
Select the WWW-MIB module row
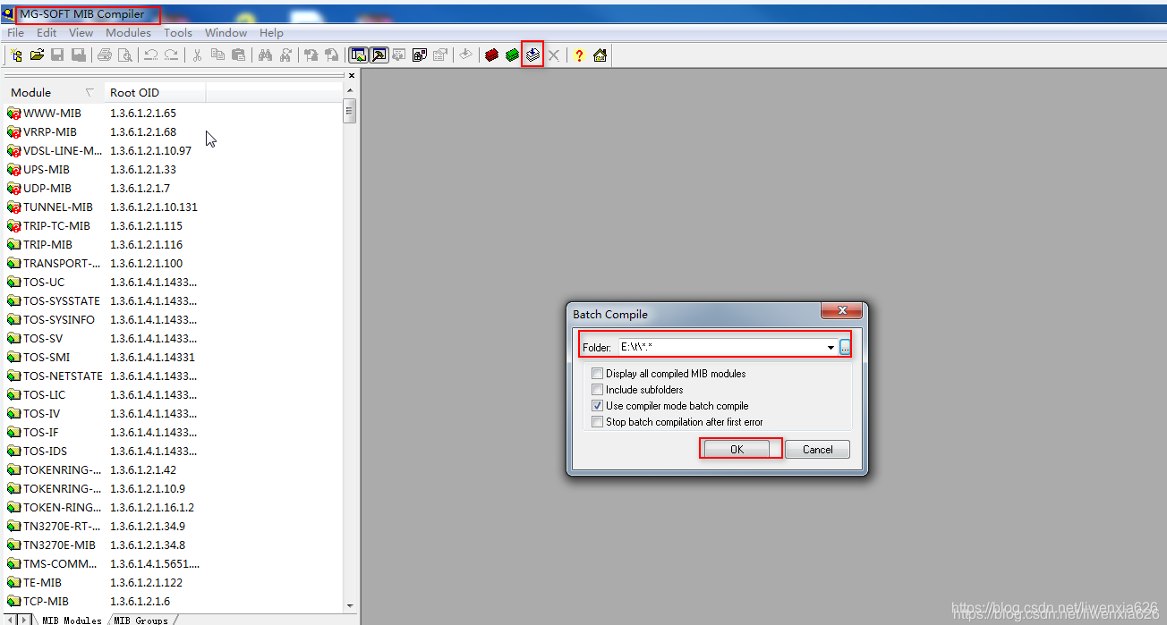tap(52, 114)
